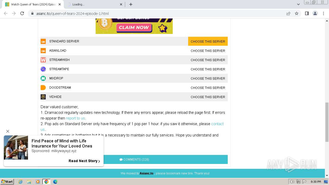329x185 pixels.
Task: Click the Vidhide icon
Action: (x=43, y=97)
